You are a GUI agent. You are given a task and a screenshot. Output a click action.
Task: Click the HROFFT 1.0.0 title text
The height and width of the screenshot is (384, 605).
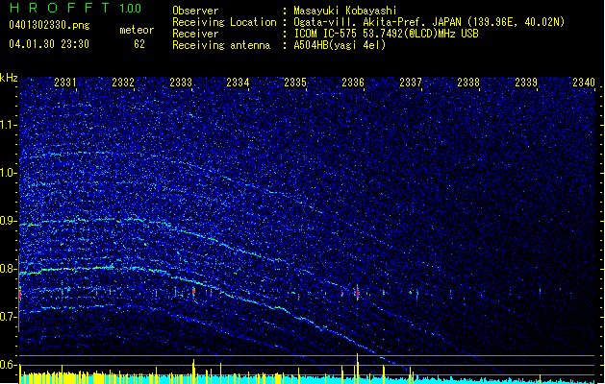(75, 8)
